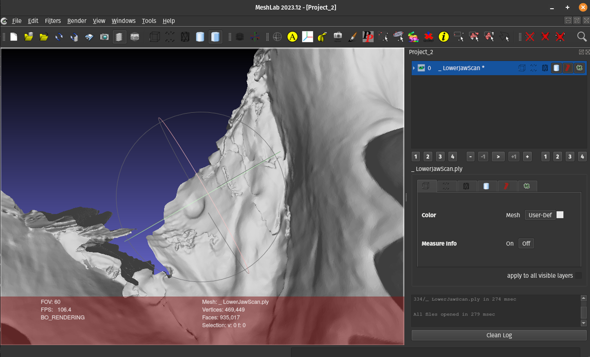Click the New Empty Project icon

[x=14, y=37]
